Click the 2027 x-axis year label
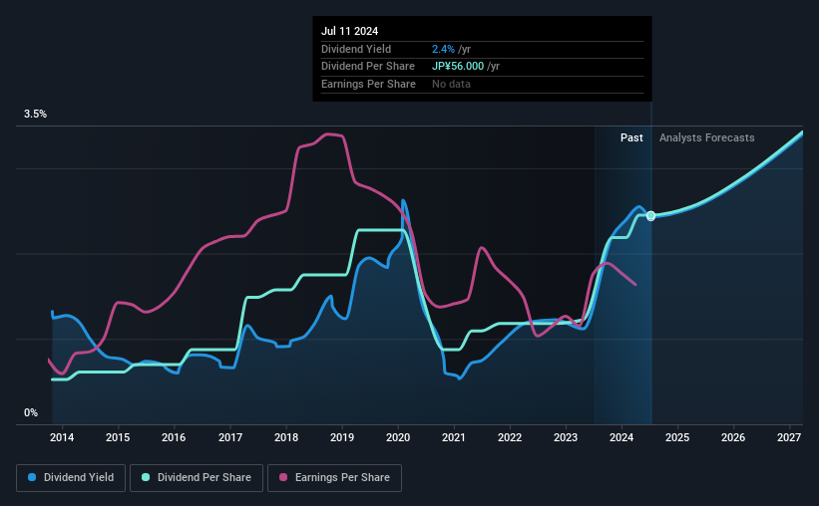 pyautogui.click(x=789, y=437)
